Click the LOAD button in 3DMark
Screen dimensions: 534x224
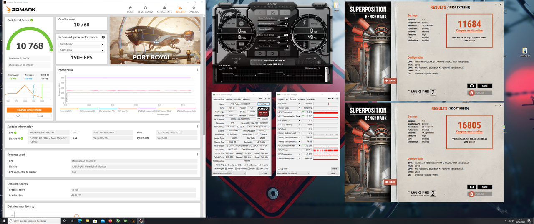click(18, 116)
